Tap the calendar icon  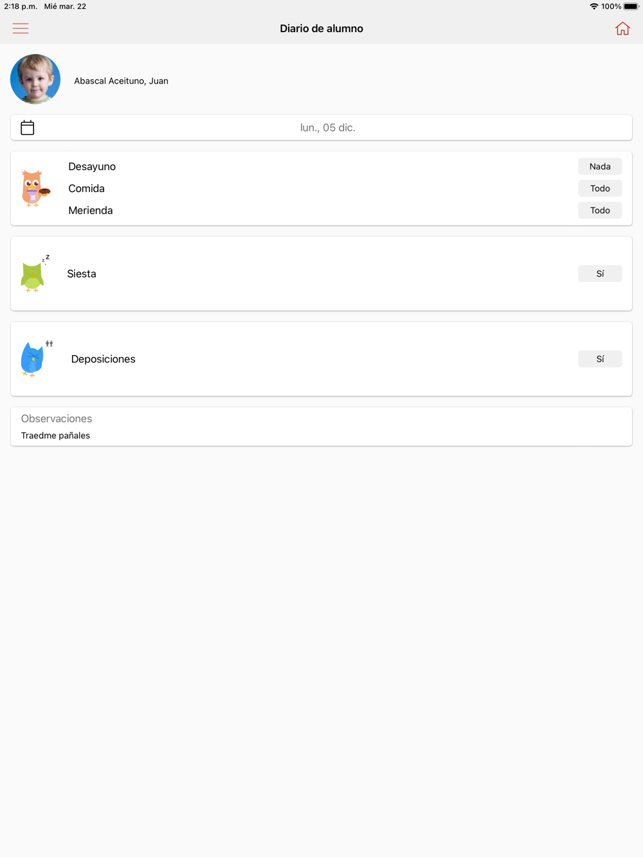[x=27, y=127]
